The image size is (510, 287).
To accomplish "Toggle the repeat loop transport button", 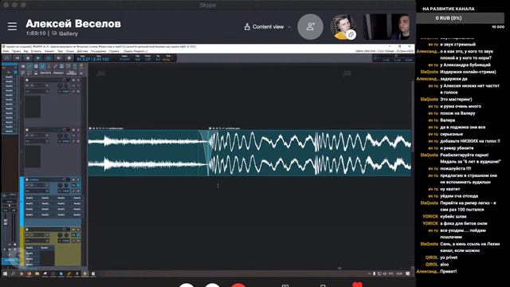I will [7, 58].
